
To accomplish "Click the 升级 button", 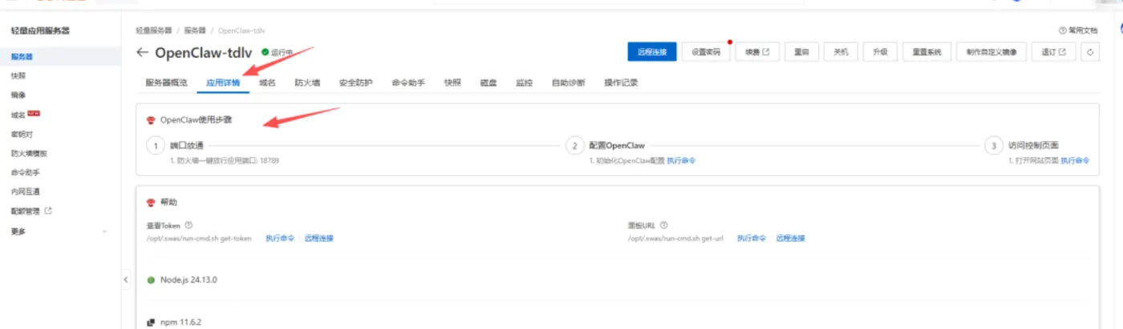I will tap(880, 52).
